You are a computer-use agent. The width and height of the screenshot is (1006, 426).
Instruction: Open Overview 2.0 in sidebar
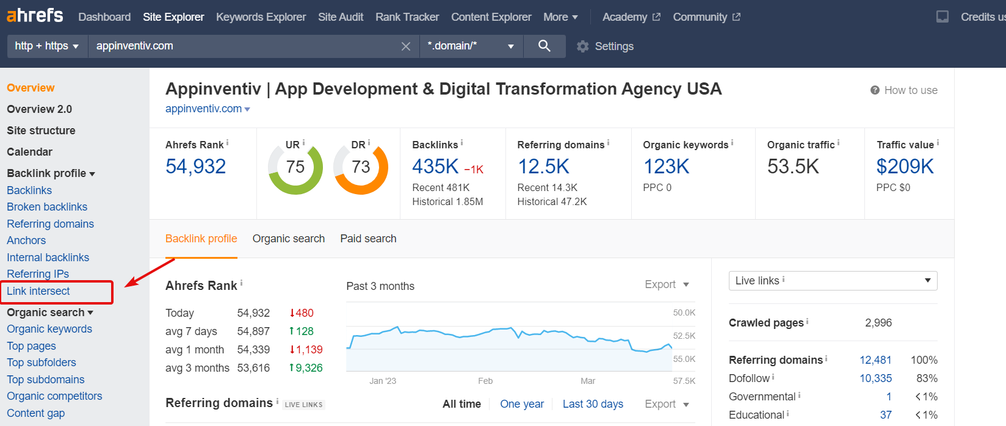point(39,109)
